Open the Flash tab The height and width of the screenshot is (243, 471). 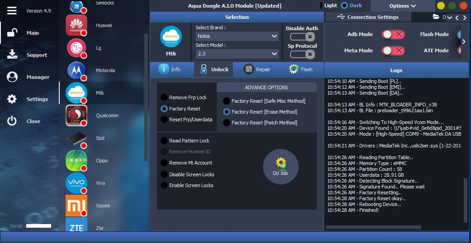click(x=301, y=69)
